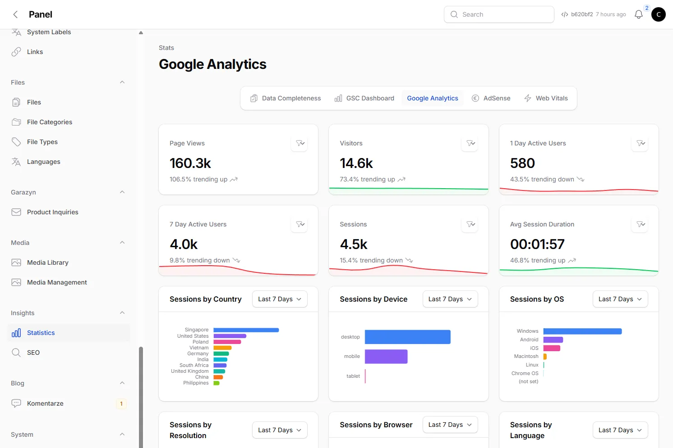The width and height of the screenshot is (673, 448).
Task: Click the Avg Session Duration chart icon
Action: point(641,224)
